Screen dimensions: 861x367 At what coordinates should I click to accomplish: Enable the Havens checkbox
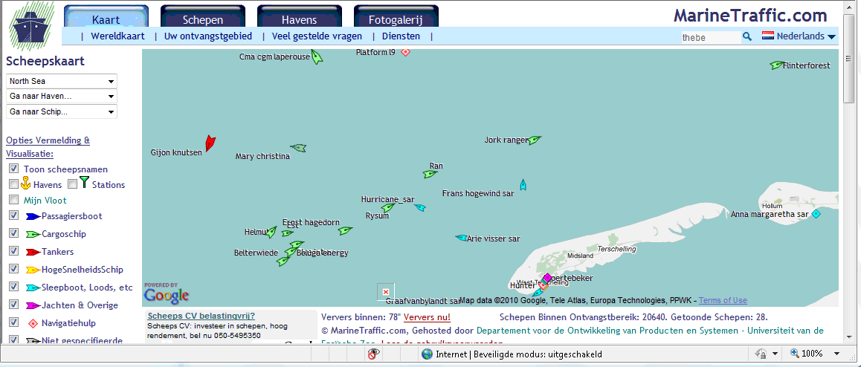13,184
